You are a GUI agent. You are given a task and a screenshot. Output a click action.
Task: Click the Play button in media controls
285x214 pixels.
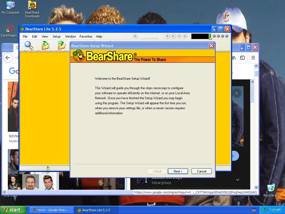pyautogui.click(x=167, y=36)
